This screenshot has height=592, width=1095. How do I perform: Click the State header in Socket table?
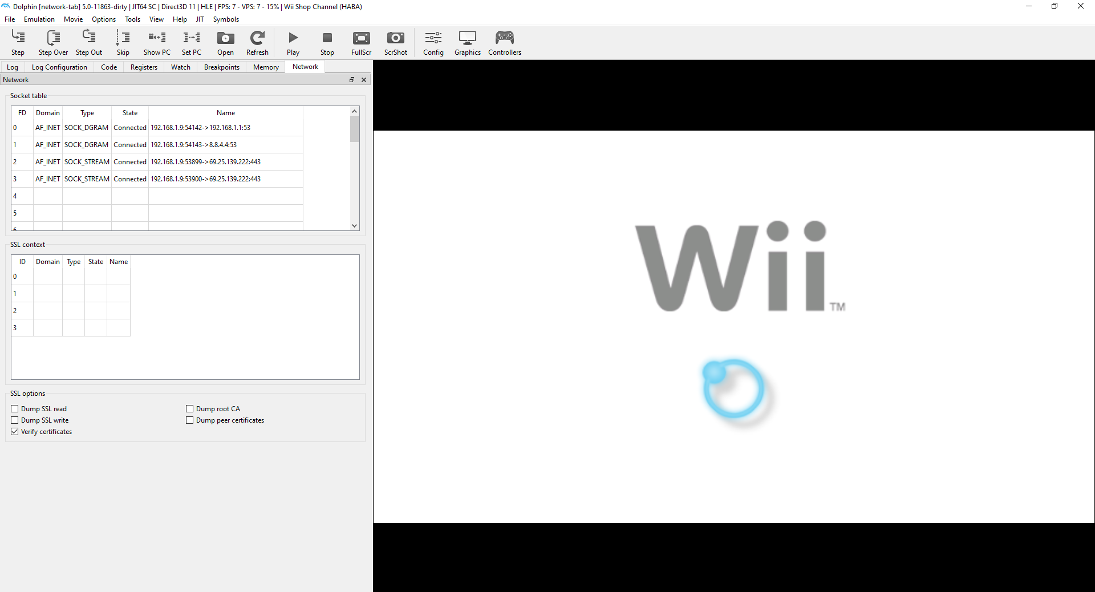click(130, 113)
